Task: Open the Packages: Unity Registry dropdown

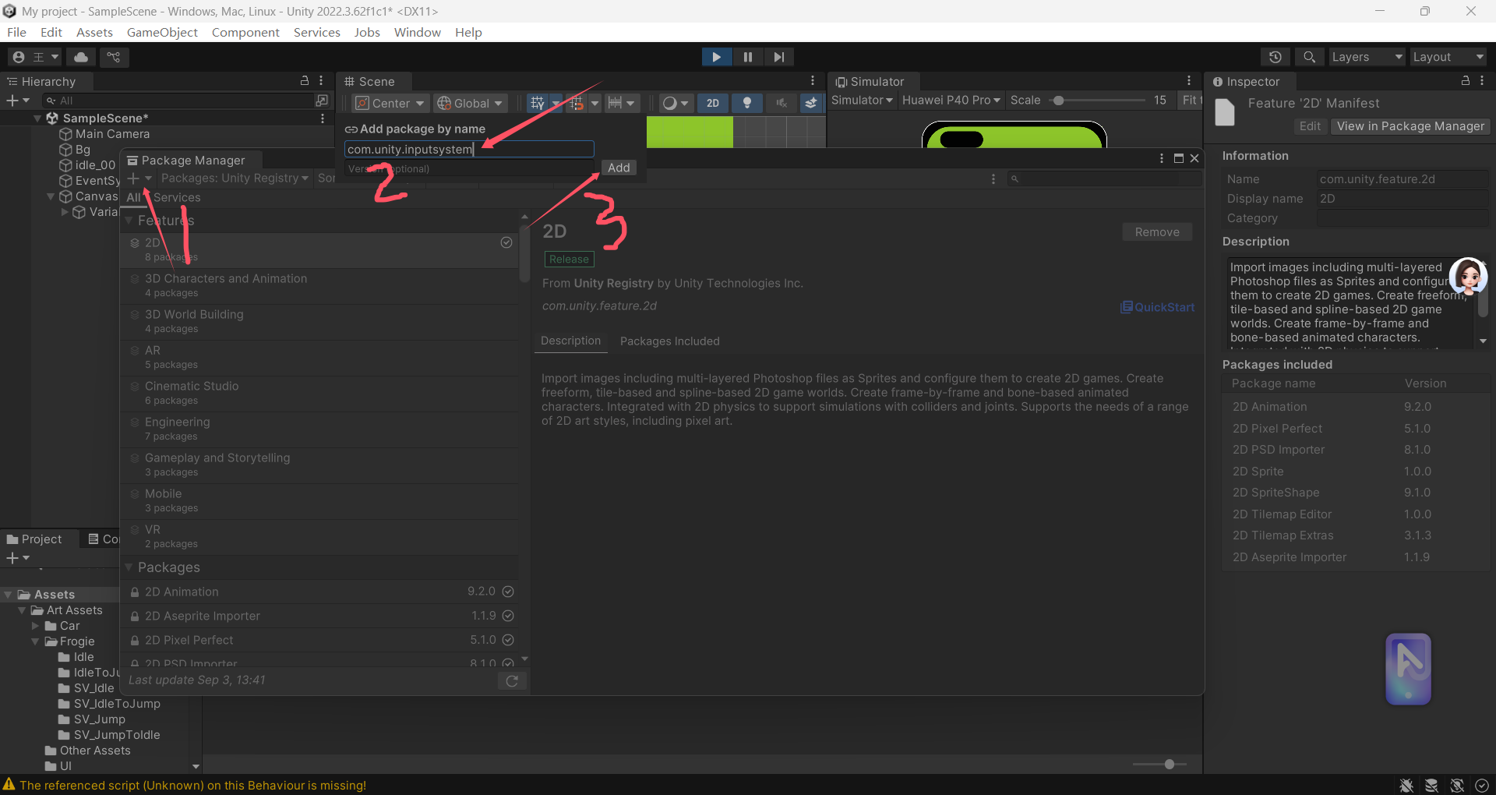Action: (235, 178)
